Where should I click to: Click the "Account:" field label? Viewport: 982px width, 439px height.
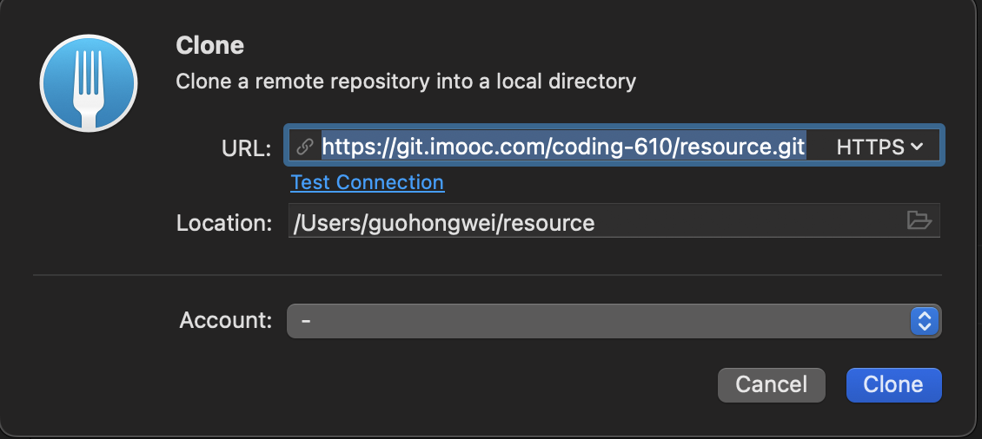(225, 320)
